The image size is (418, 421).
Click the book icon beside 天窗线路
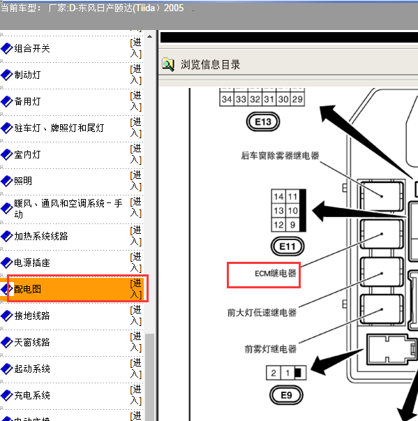click(7, 342)
